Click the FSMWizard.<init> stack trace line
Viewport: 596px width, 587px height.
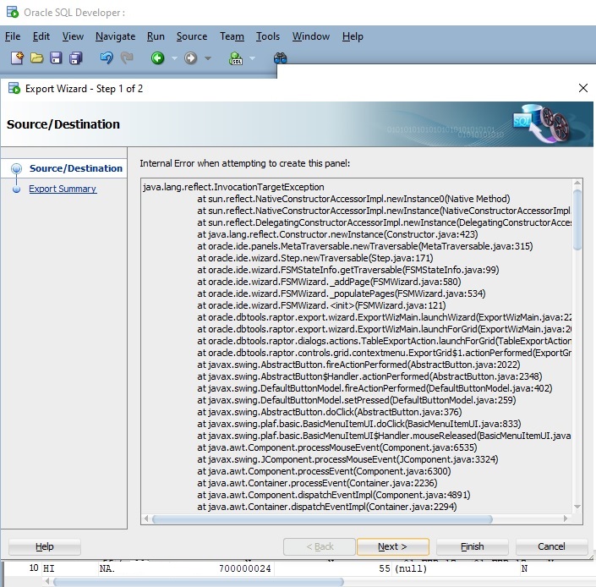(321, 305)
